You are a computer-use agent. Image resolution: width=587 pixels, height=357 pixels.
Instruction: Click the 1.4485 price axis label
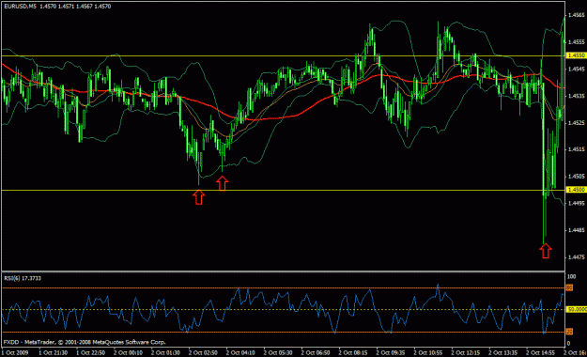[x=577, y=230]
